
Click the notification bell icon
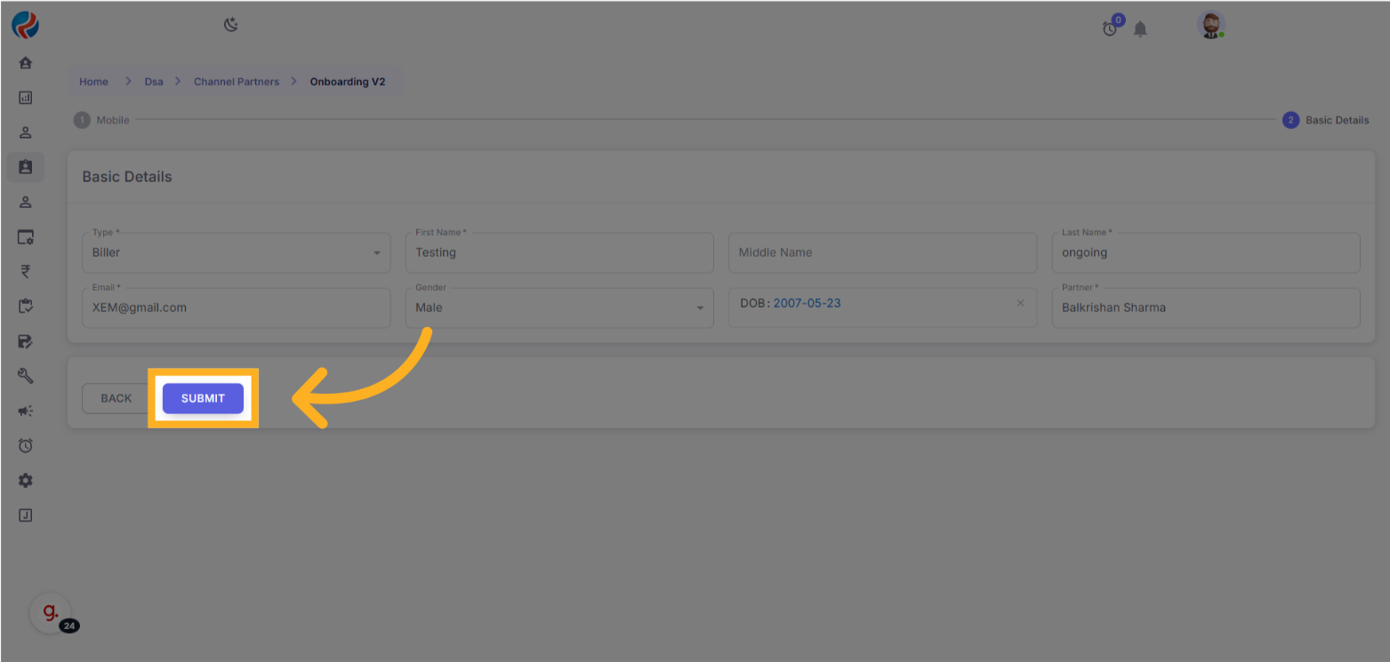[1140, 29]
